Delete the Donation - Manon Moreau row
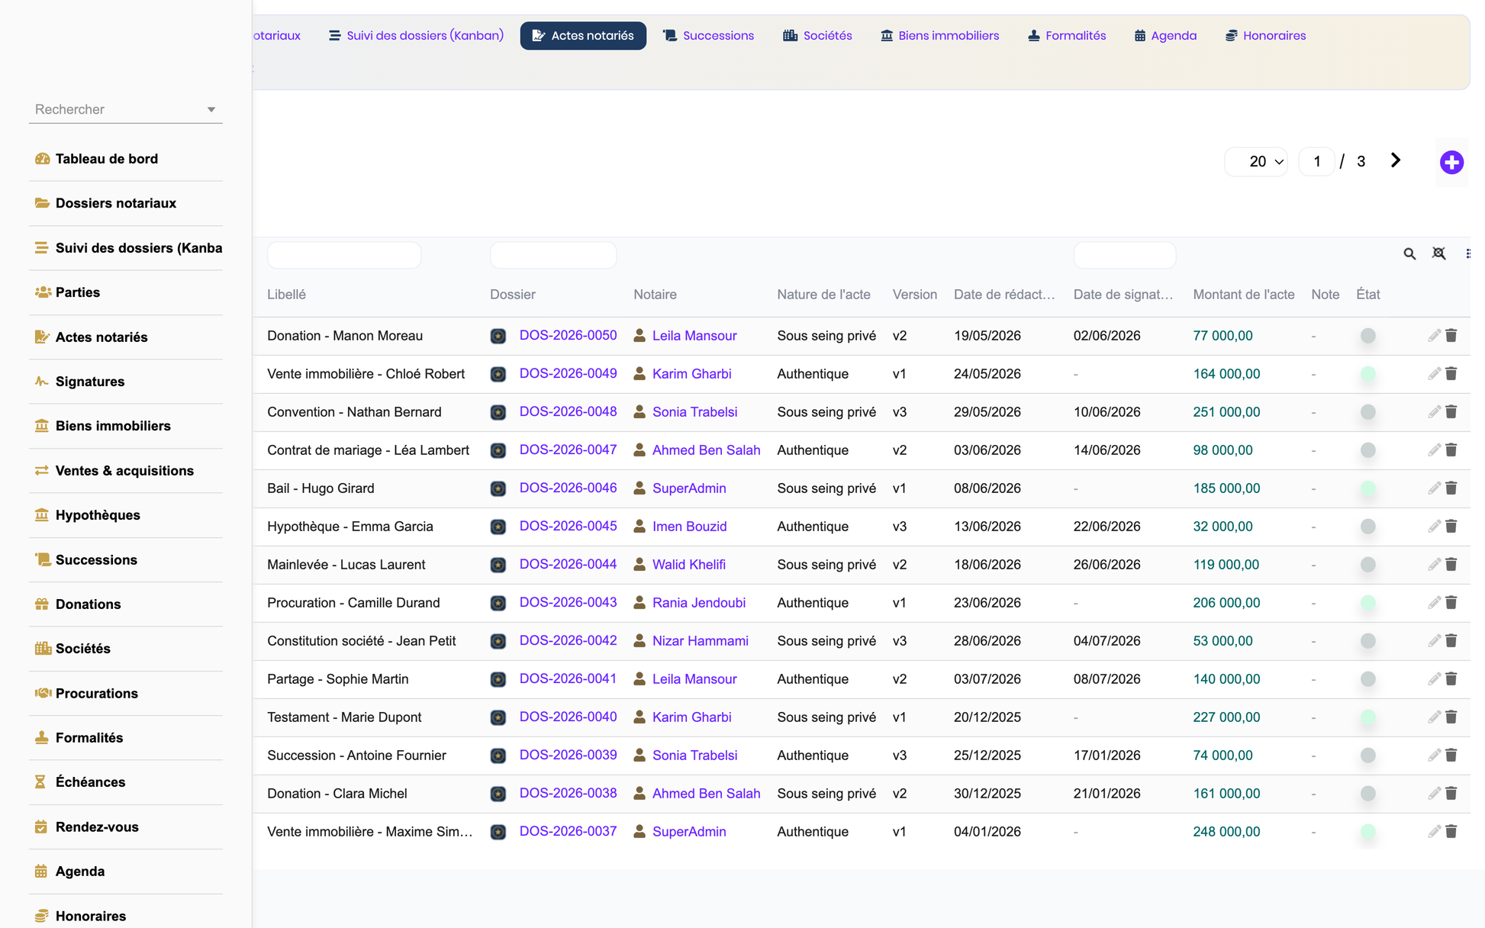The width and height of the screenshot is (1485, 928). pyautogui.click(x=1451, y=336)
